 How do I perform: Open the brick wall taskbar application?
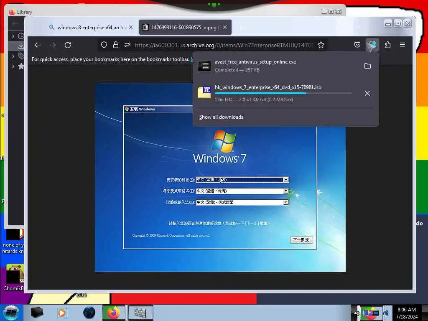140,313
